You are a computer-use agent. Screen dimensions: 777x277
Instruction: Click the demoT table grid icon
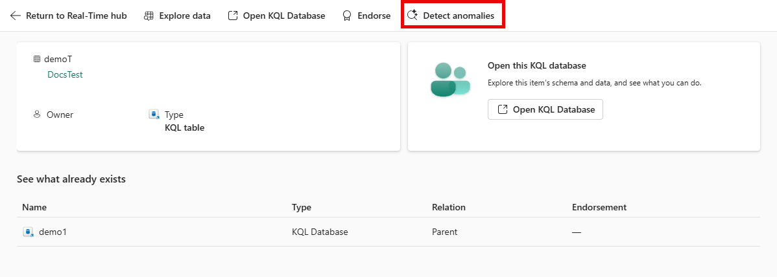point(37,59)
